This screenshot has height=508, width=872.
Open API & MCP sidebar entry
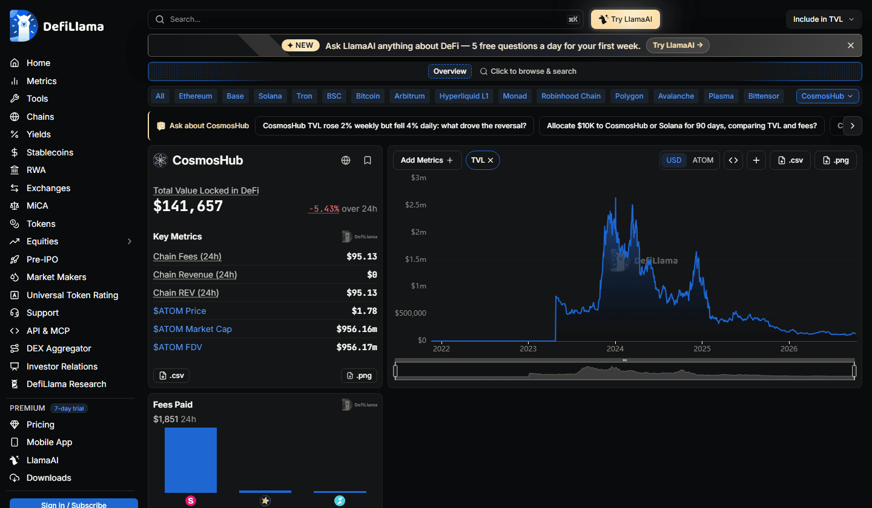coord(48,331)
